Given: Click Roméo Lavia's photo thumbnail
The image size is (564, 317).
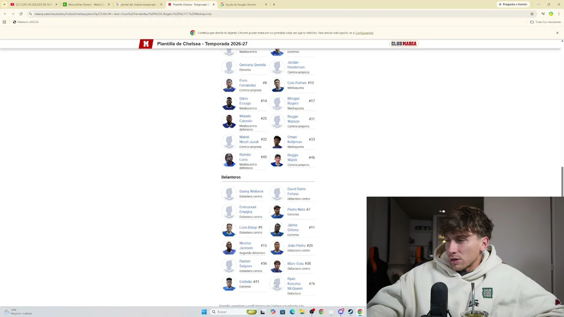Looking at the screenshot, I should pos(229,159).
